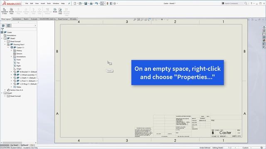The width and height of the screenshot is (266, 149).
Task: Select the Sensors item in tree
Action: [19, 54]
